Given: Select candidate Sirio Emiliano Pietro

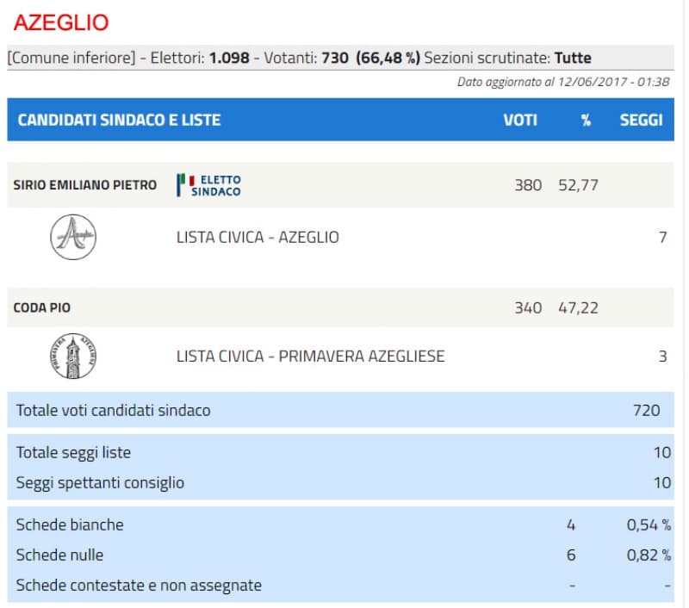Looking at the screenshot, I should pos(85,185).
